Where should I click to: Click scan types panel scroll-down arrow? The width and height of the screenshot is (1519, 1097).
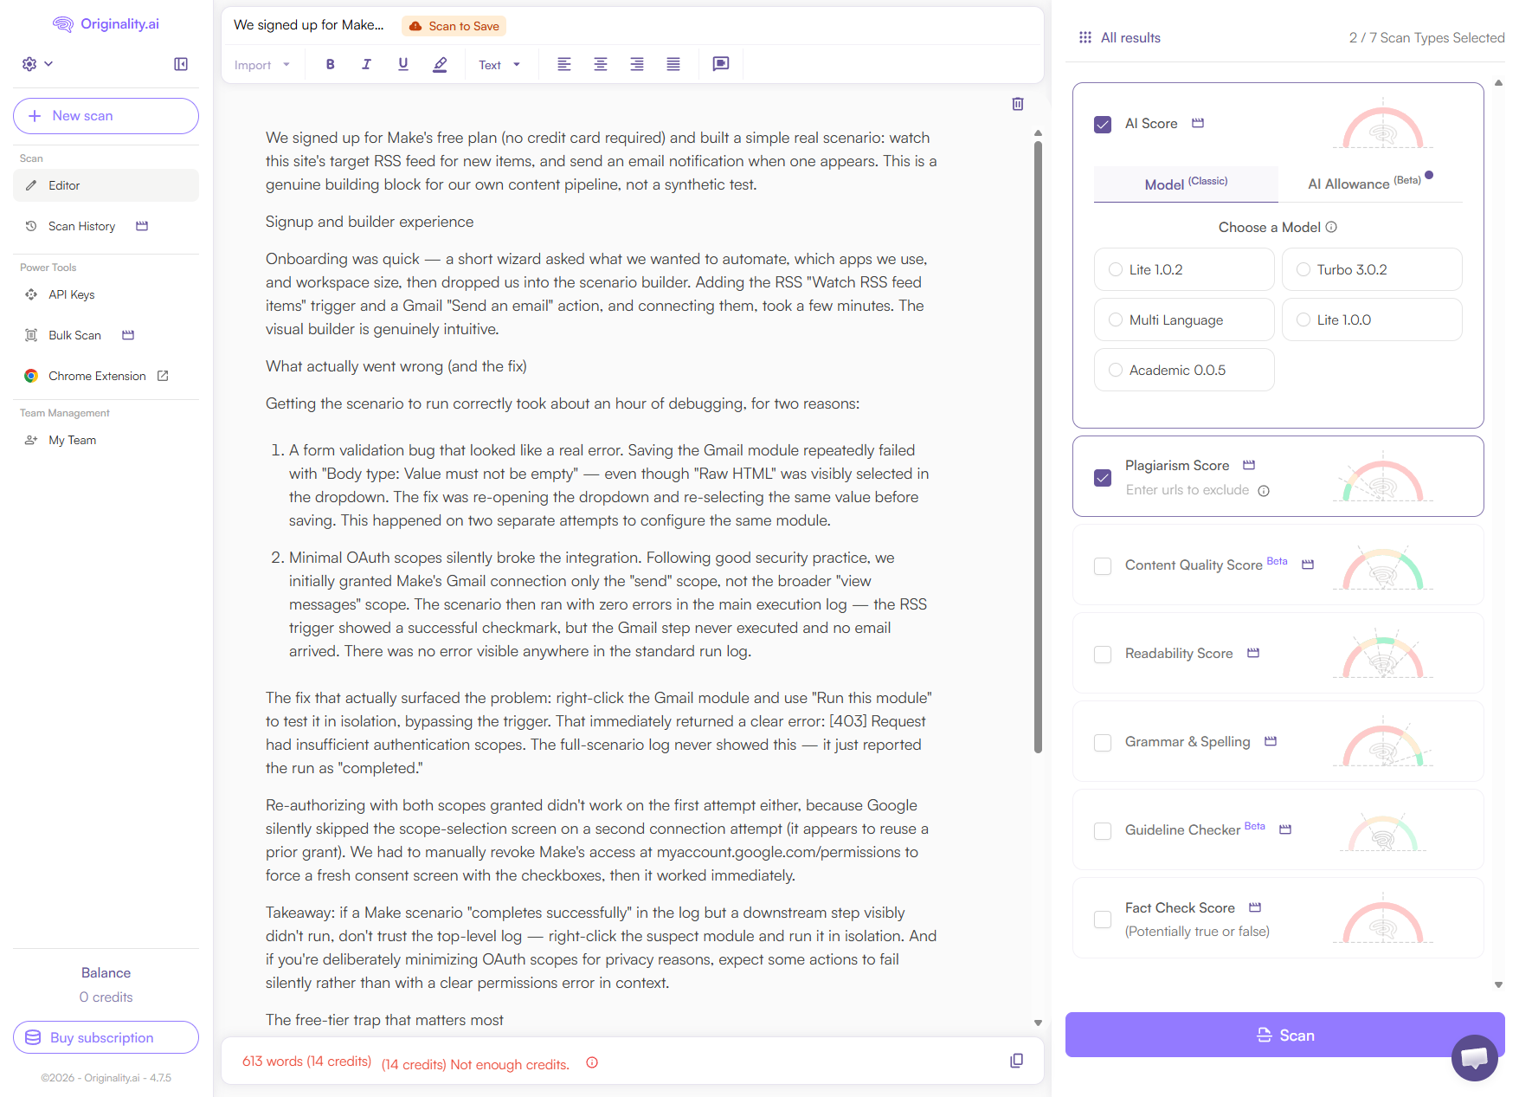click(1498, 985)
